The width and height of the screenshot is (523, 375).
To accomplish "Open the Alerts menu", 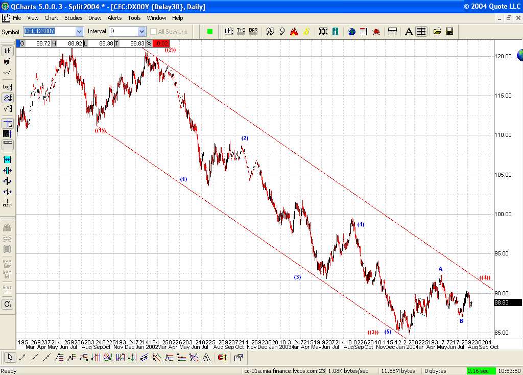I will (114, 18).
